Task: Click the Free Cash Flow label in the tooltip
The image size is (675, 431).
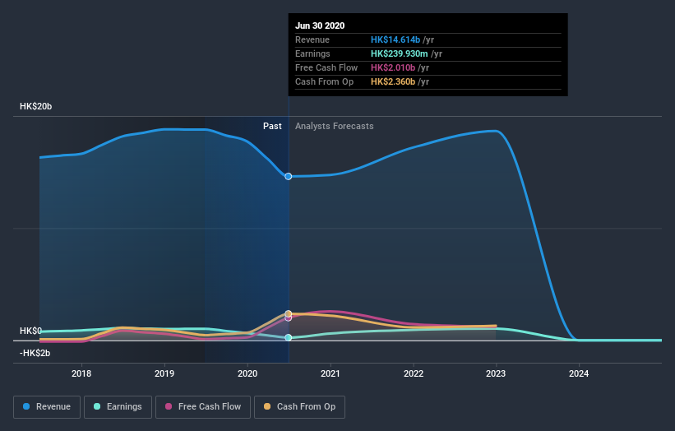Action: pos(326,67)
